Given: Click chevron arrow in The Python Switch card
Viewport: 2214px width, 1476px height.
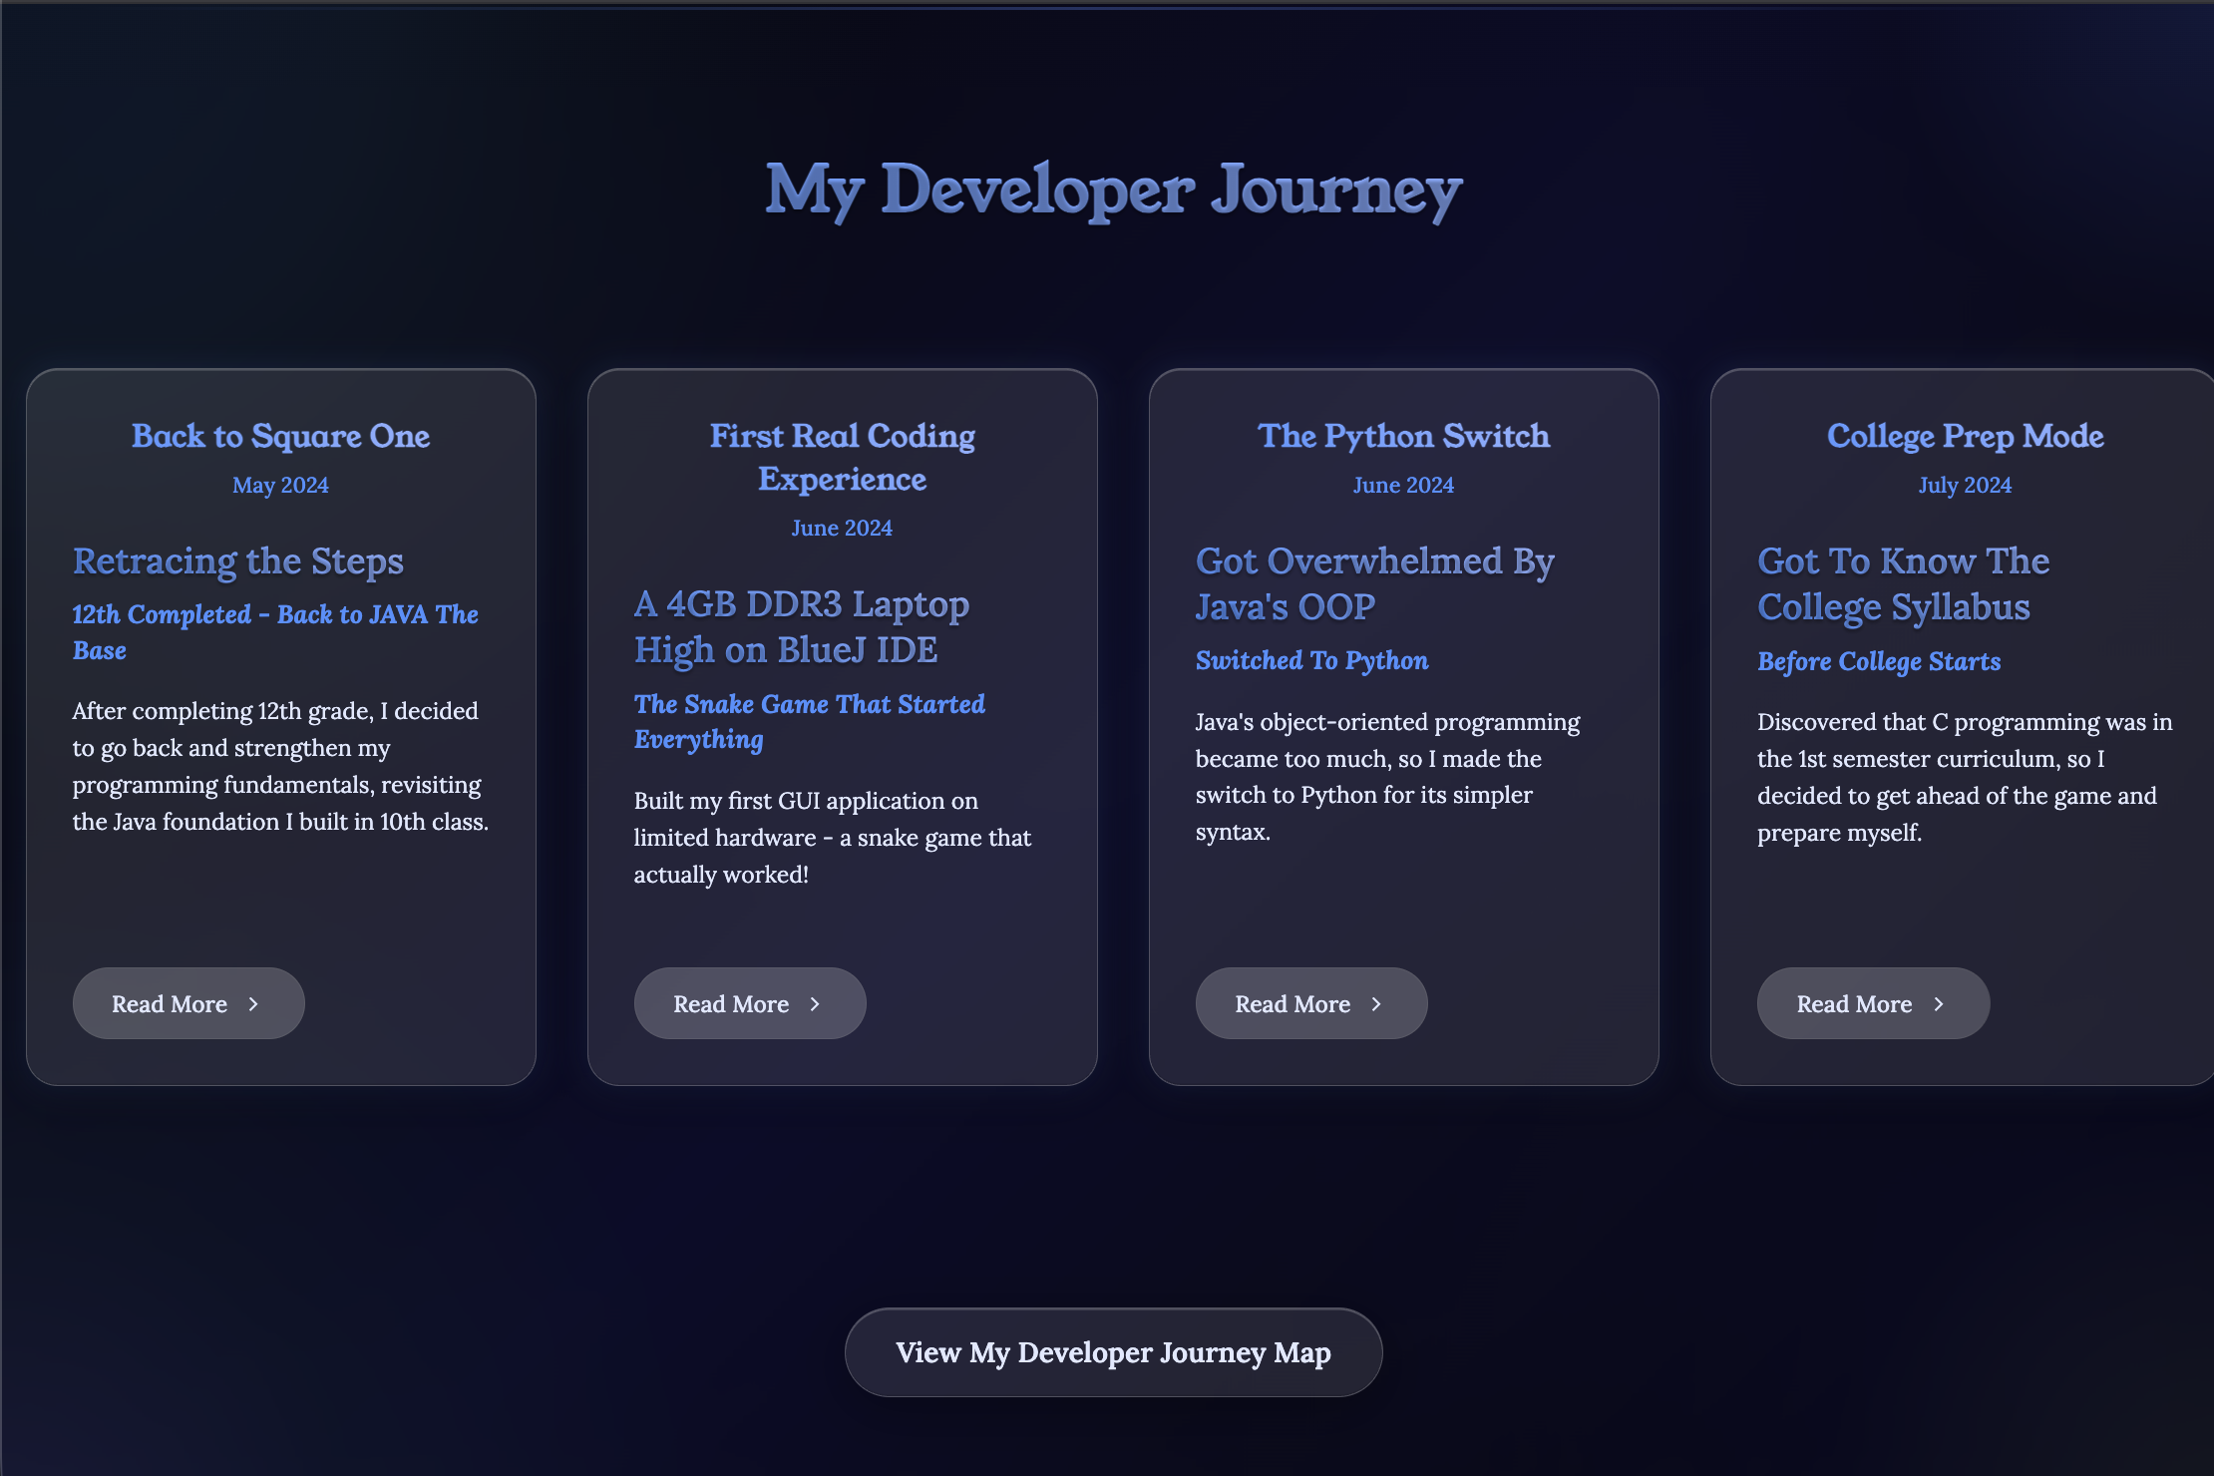Looking at the screenshot, I should 1376,1004.
